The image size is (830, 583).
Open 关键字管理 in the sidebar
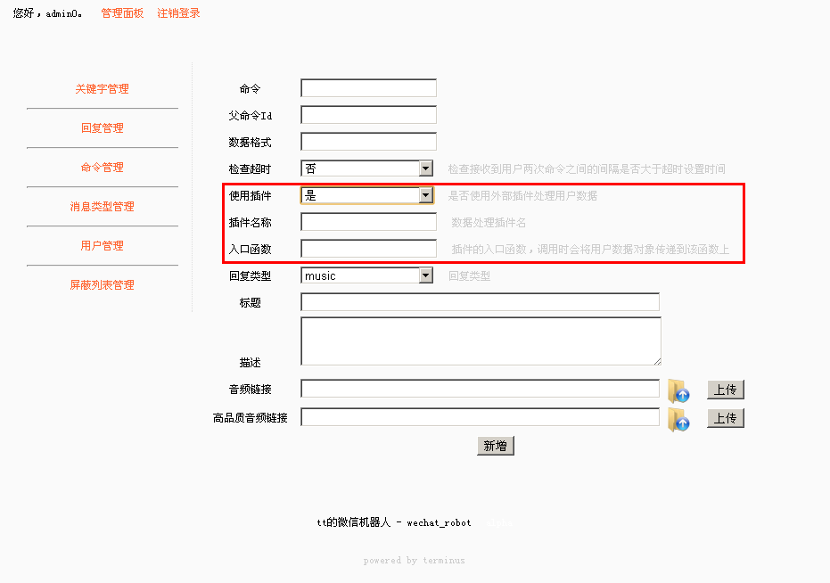pyautogui.click(x=102, y=89)
